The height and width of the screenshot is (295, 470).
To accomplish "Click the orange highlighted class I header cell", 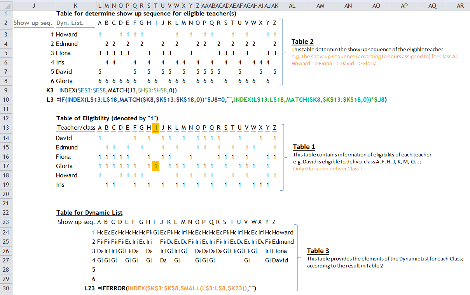I will 156,128.
